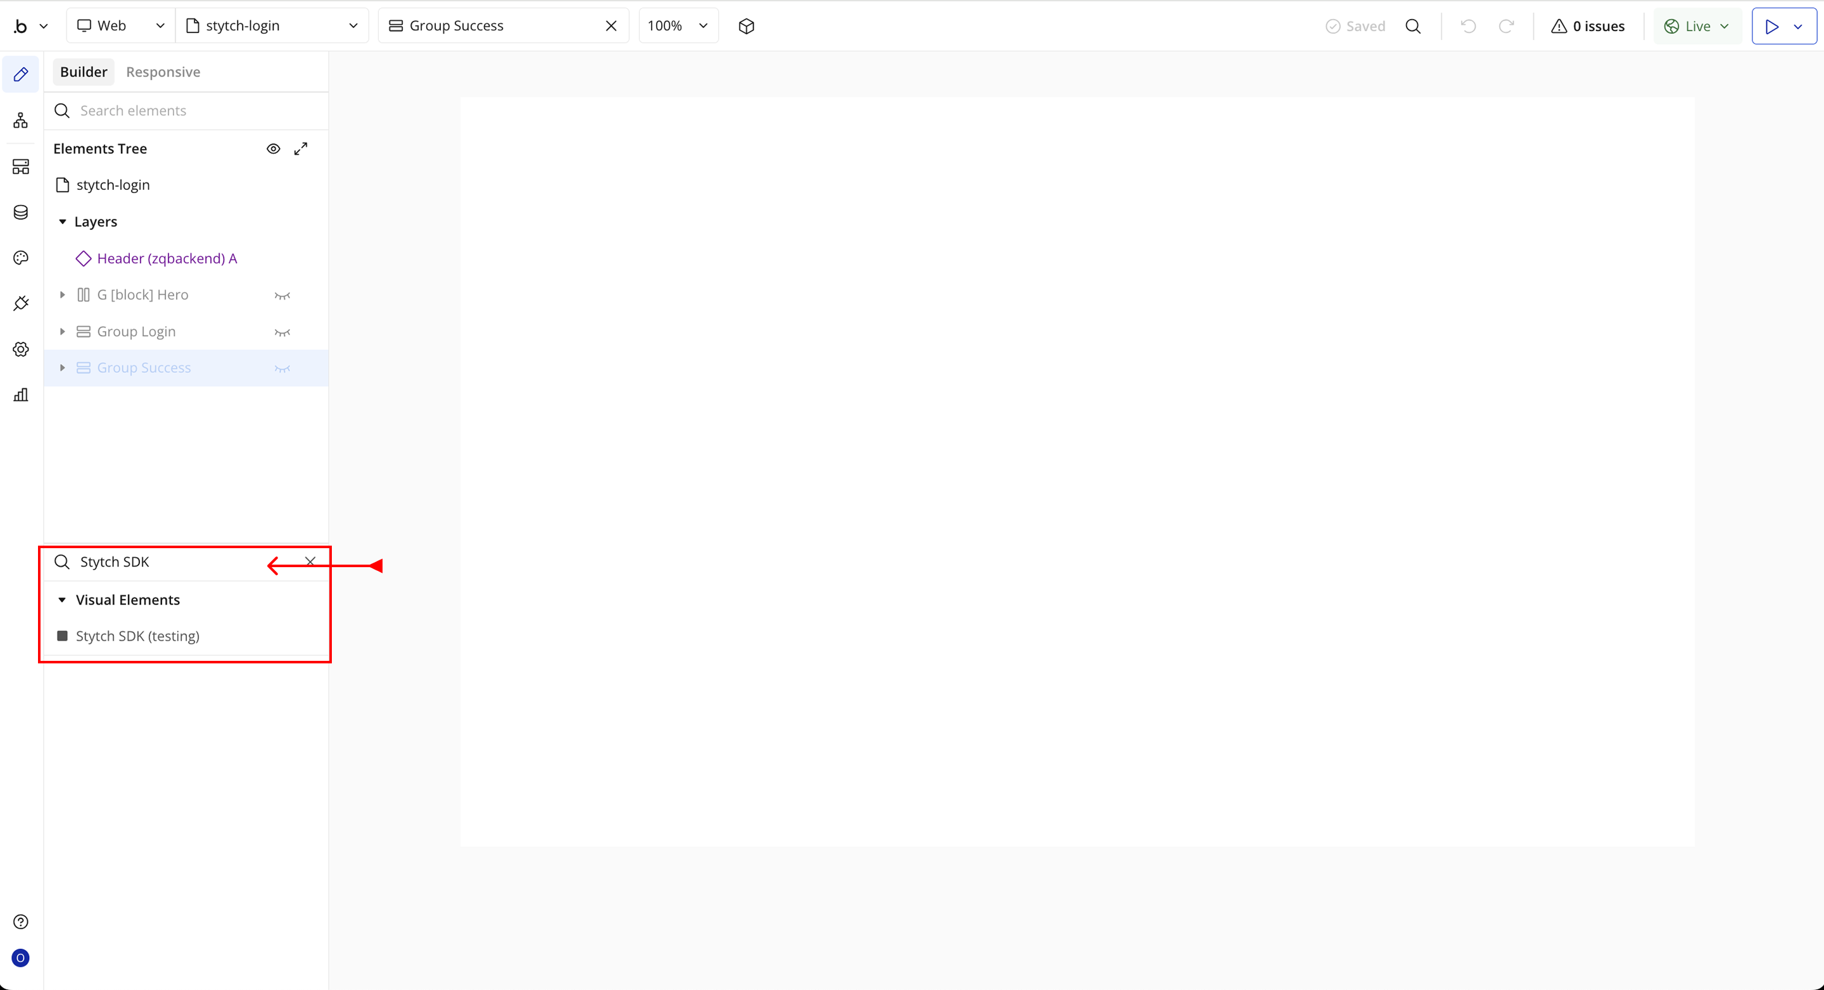Open the Workflow tab in the sidebar

tap(20, 120)
